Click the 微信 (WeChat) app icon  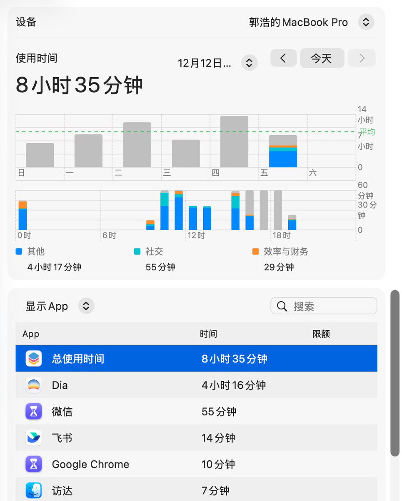point(33,411)
